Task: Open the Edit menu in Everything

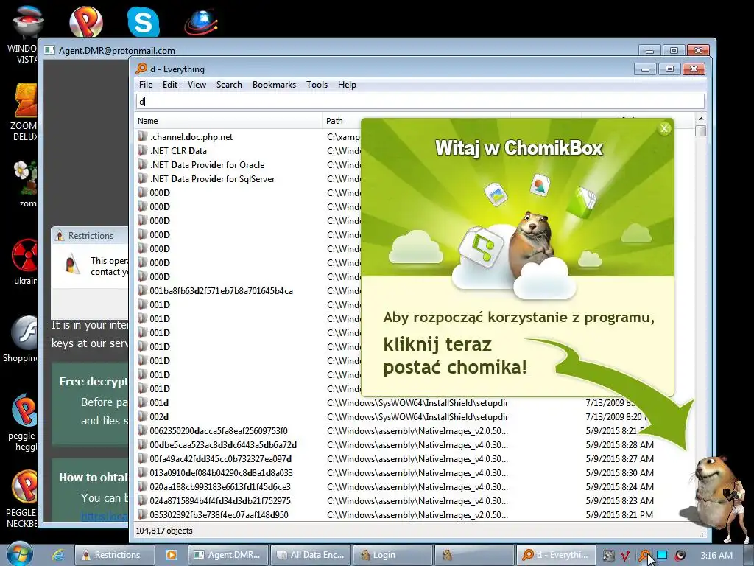Action: [x=170, y=85]
